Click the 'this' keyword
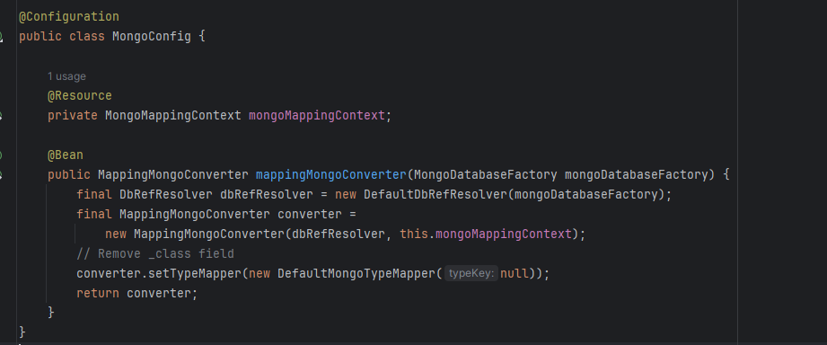The height and width of the screenshot is (345, 827). coord(414,234)
